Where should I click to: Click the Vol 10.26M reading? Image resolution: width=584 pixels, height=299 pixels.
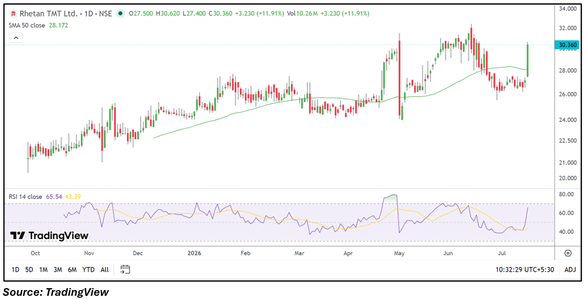301,14
